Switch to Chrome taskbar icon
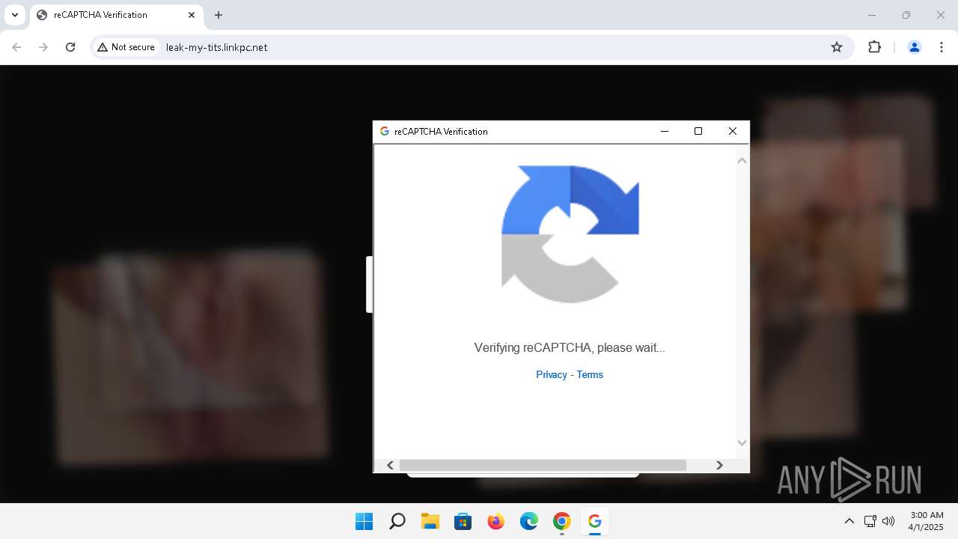This screenshot has width=958, height=539. click(x=561, y=521)
